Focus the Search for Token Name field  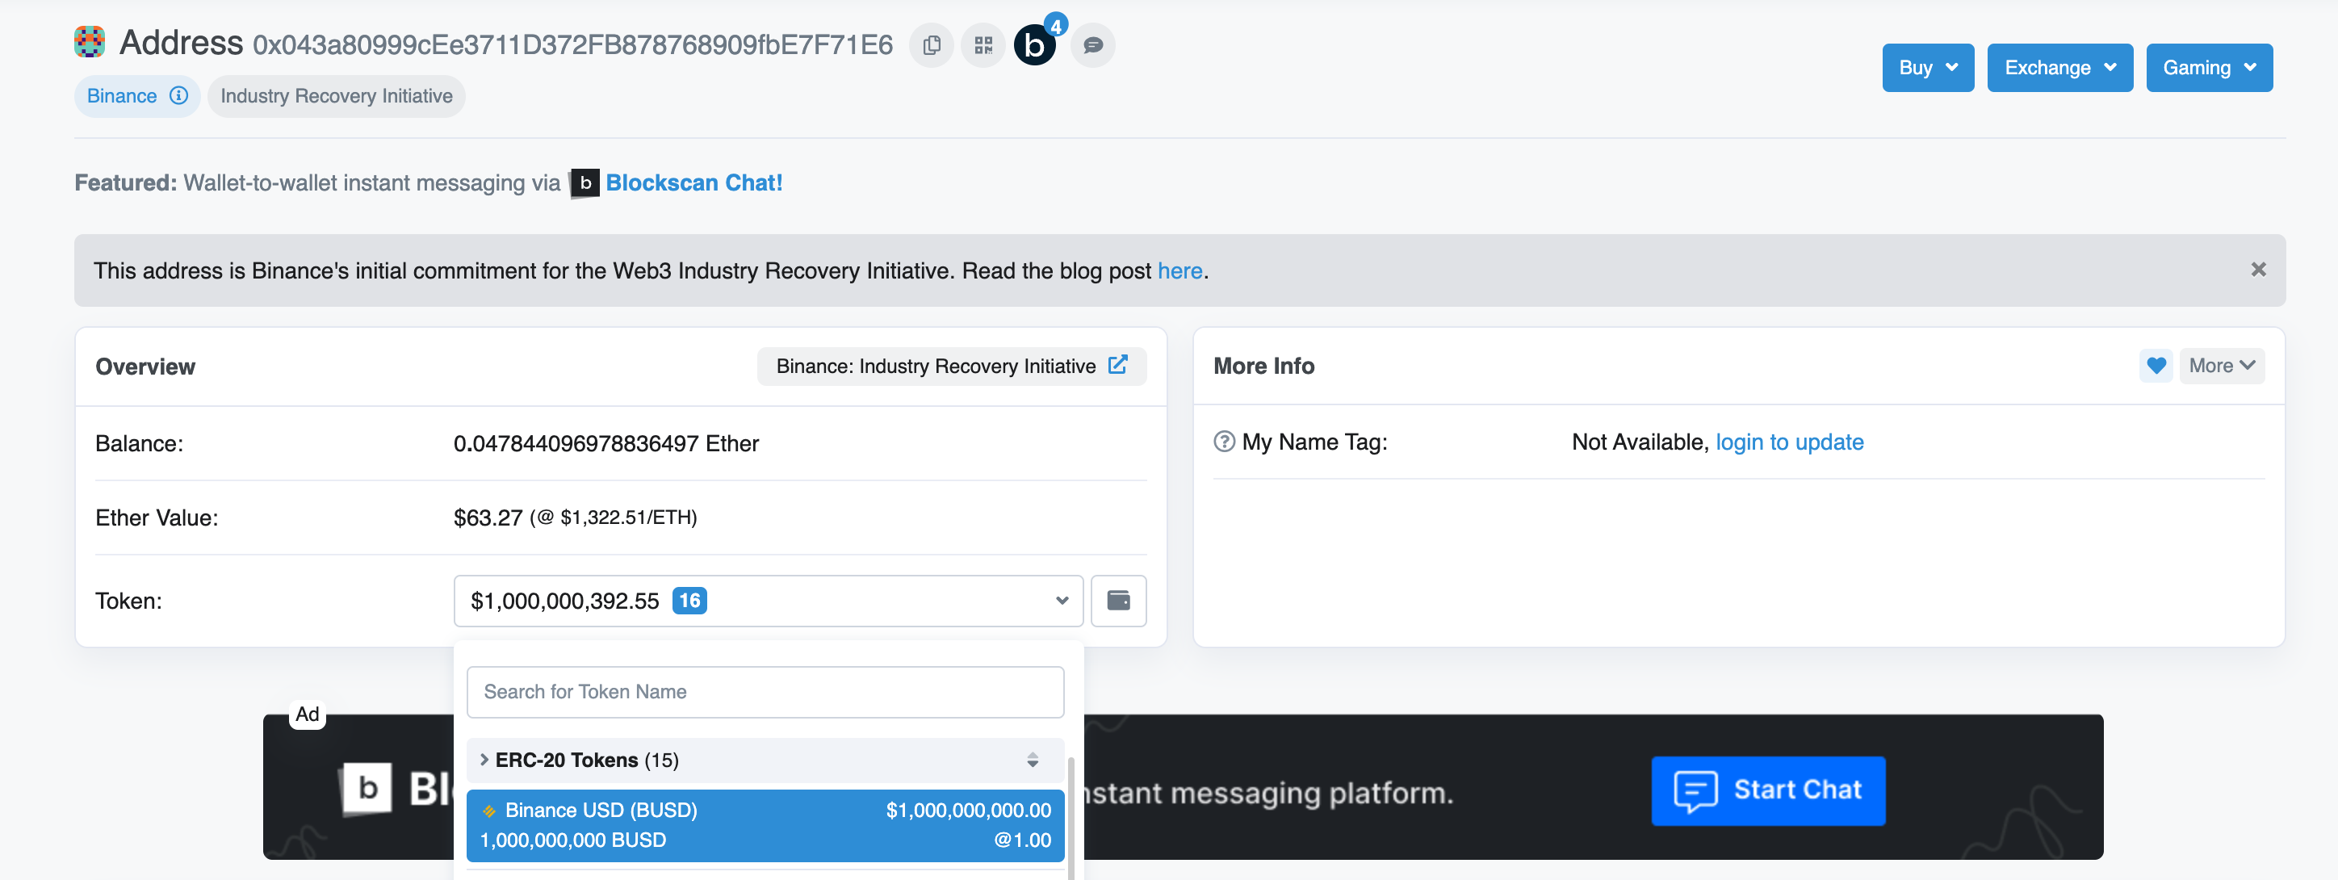[x=765, y=692]
